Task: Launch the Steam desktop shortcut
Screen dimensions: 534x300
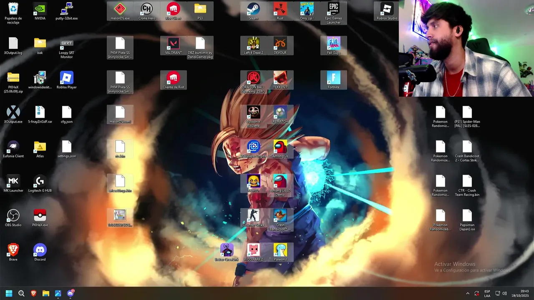Action: (254, 11)
